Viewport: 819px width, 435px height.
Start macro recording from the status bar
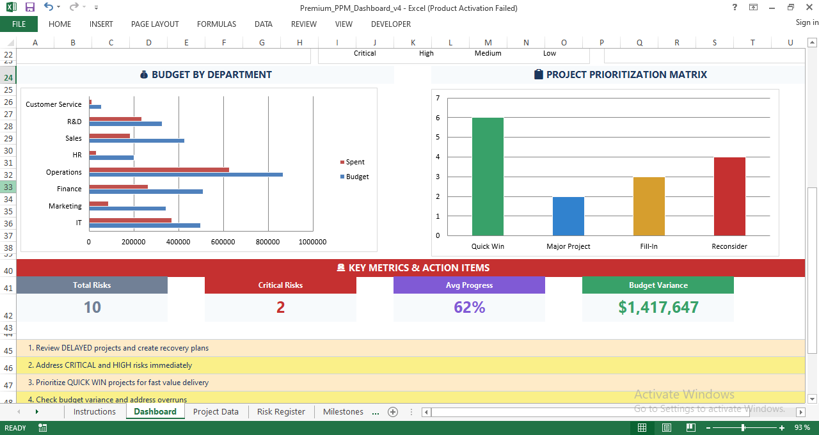(x=42, y=427)
